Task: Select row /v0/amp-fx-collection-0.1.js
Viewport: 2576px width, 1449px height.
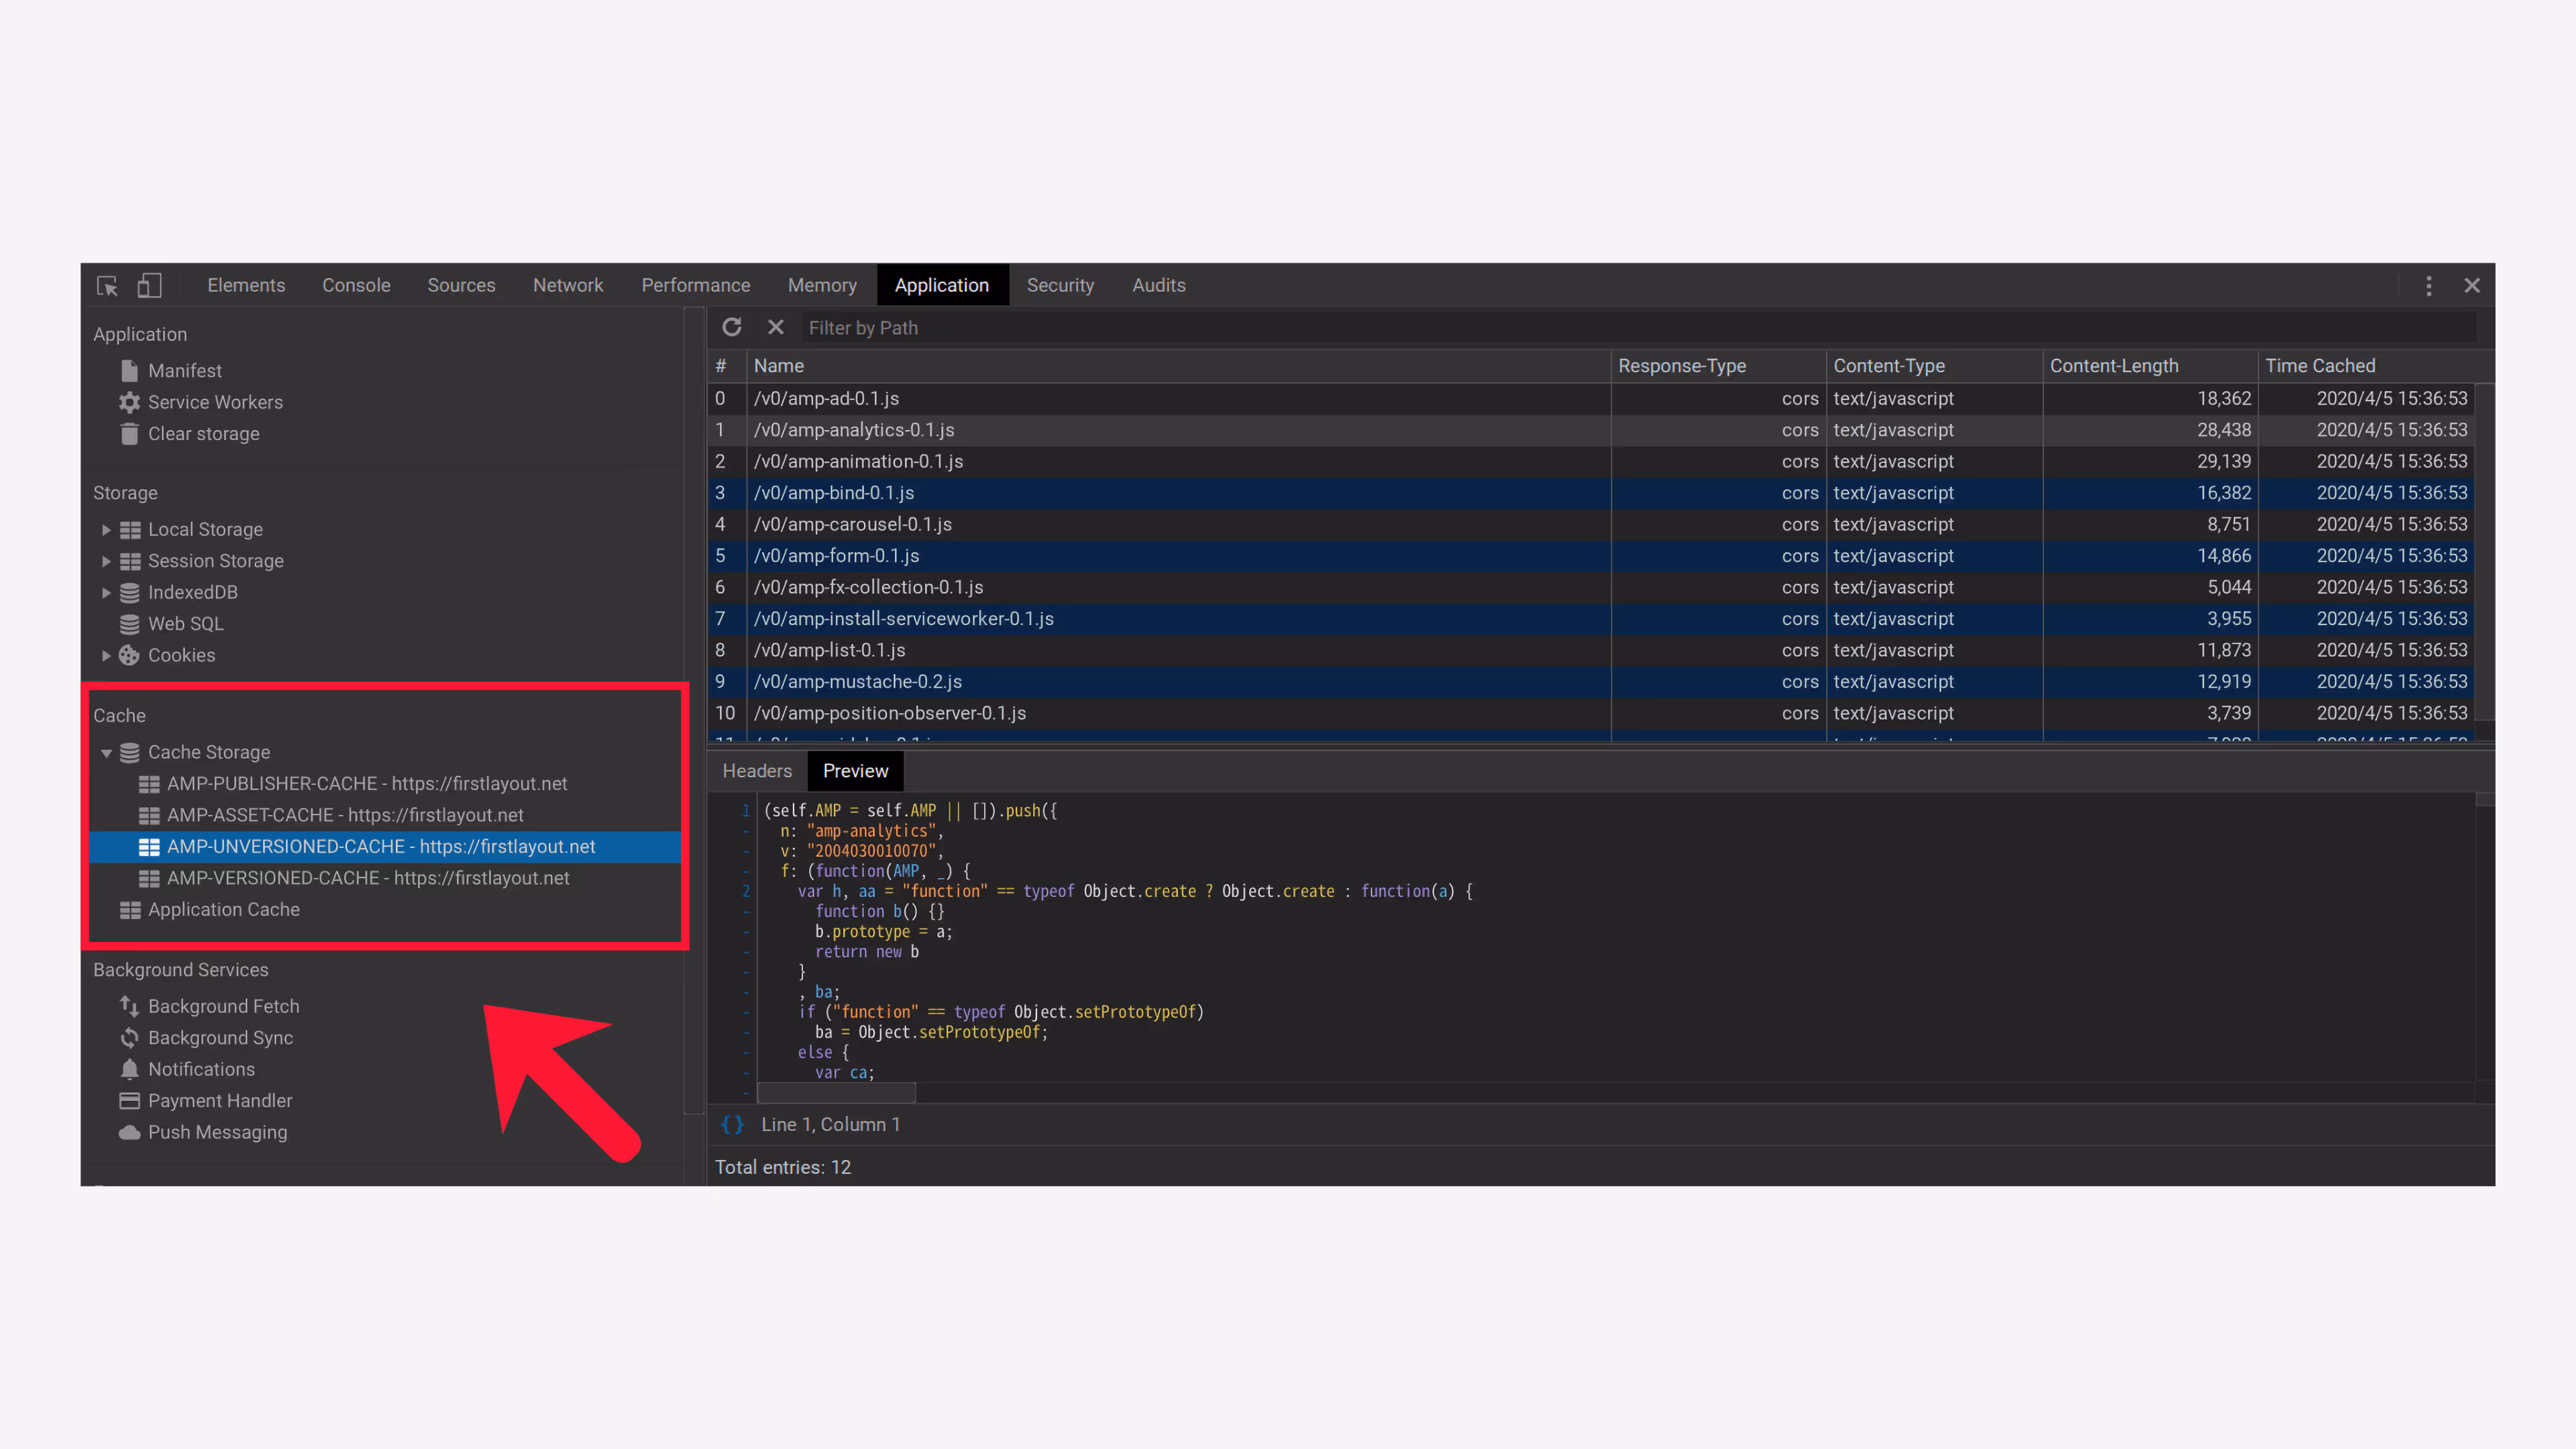Action: click(x=1591, y=588)
